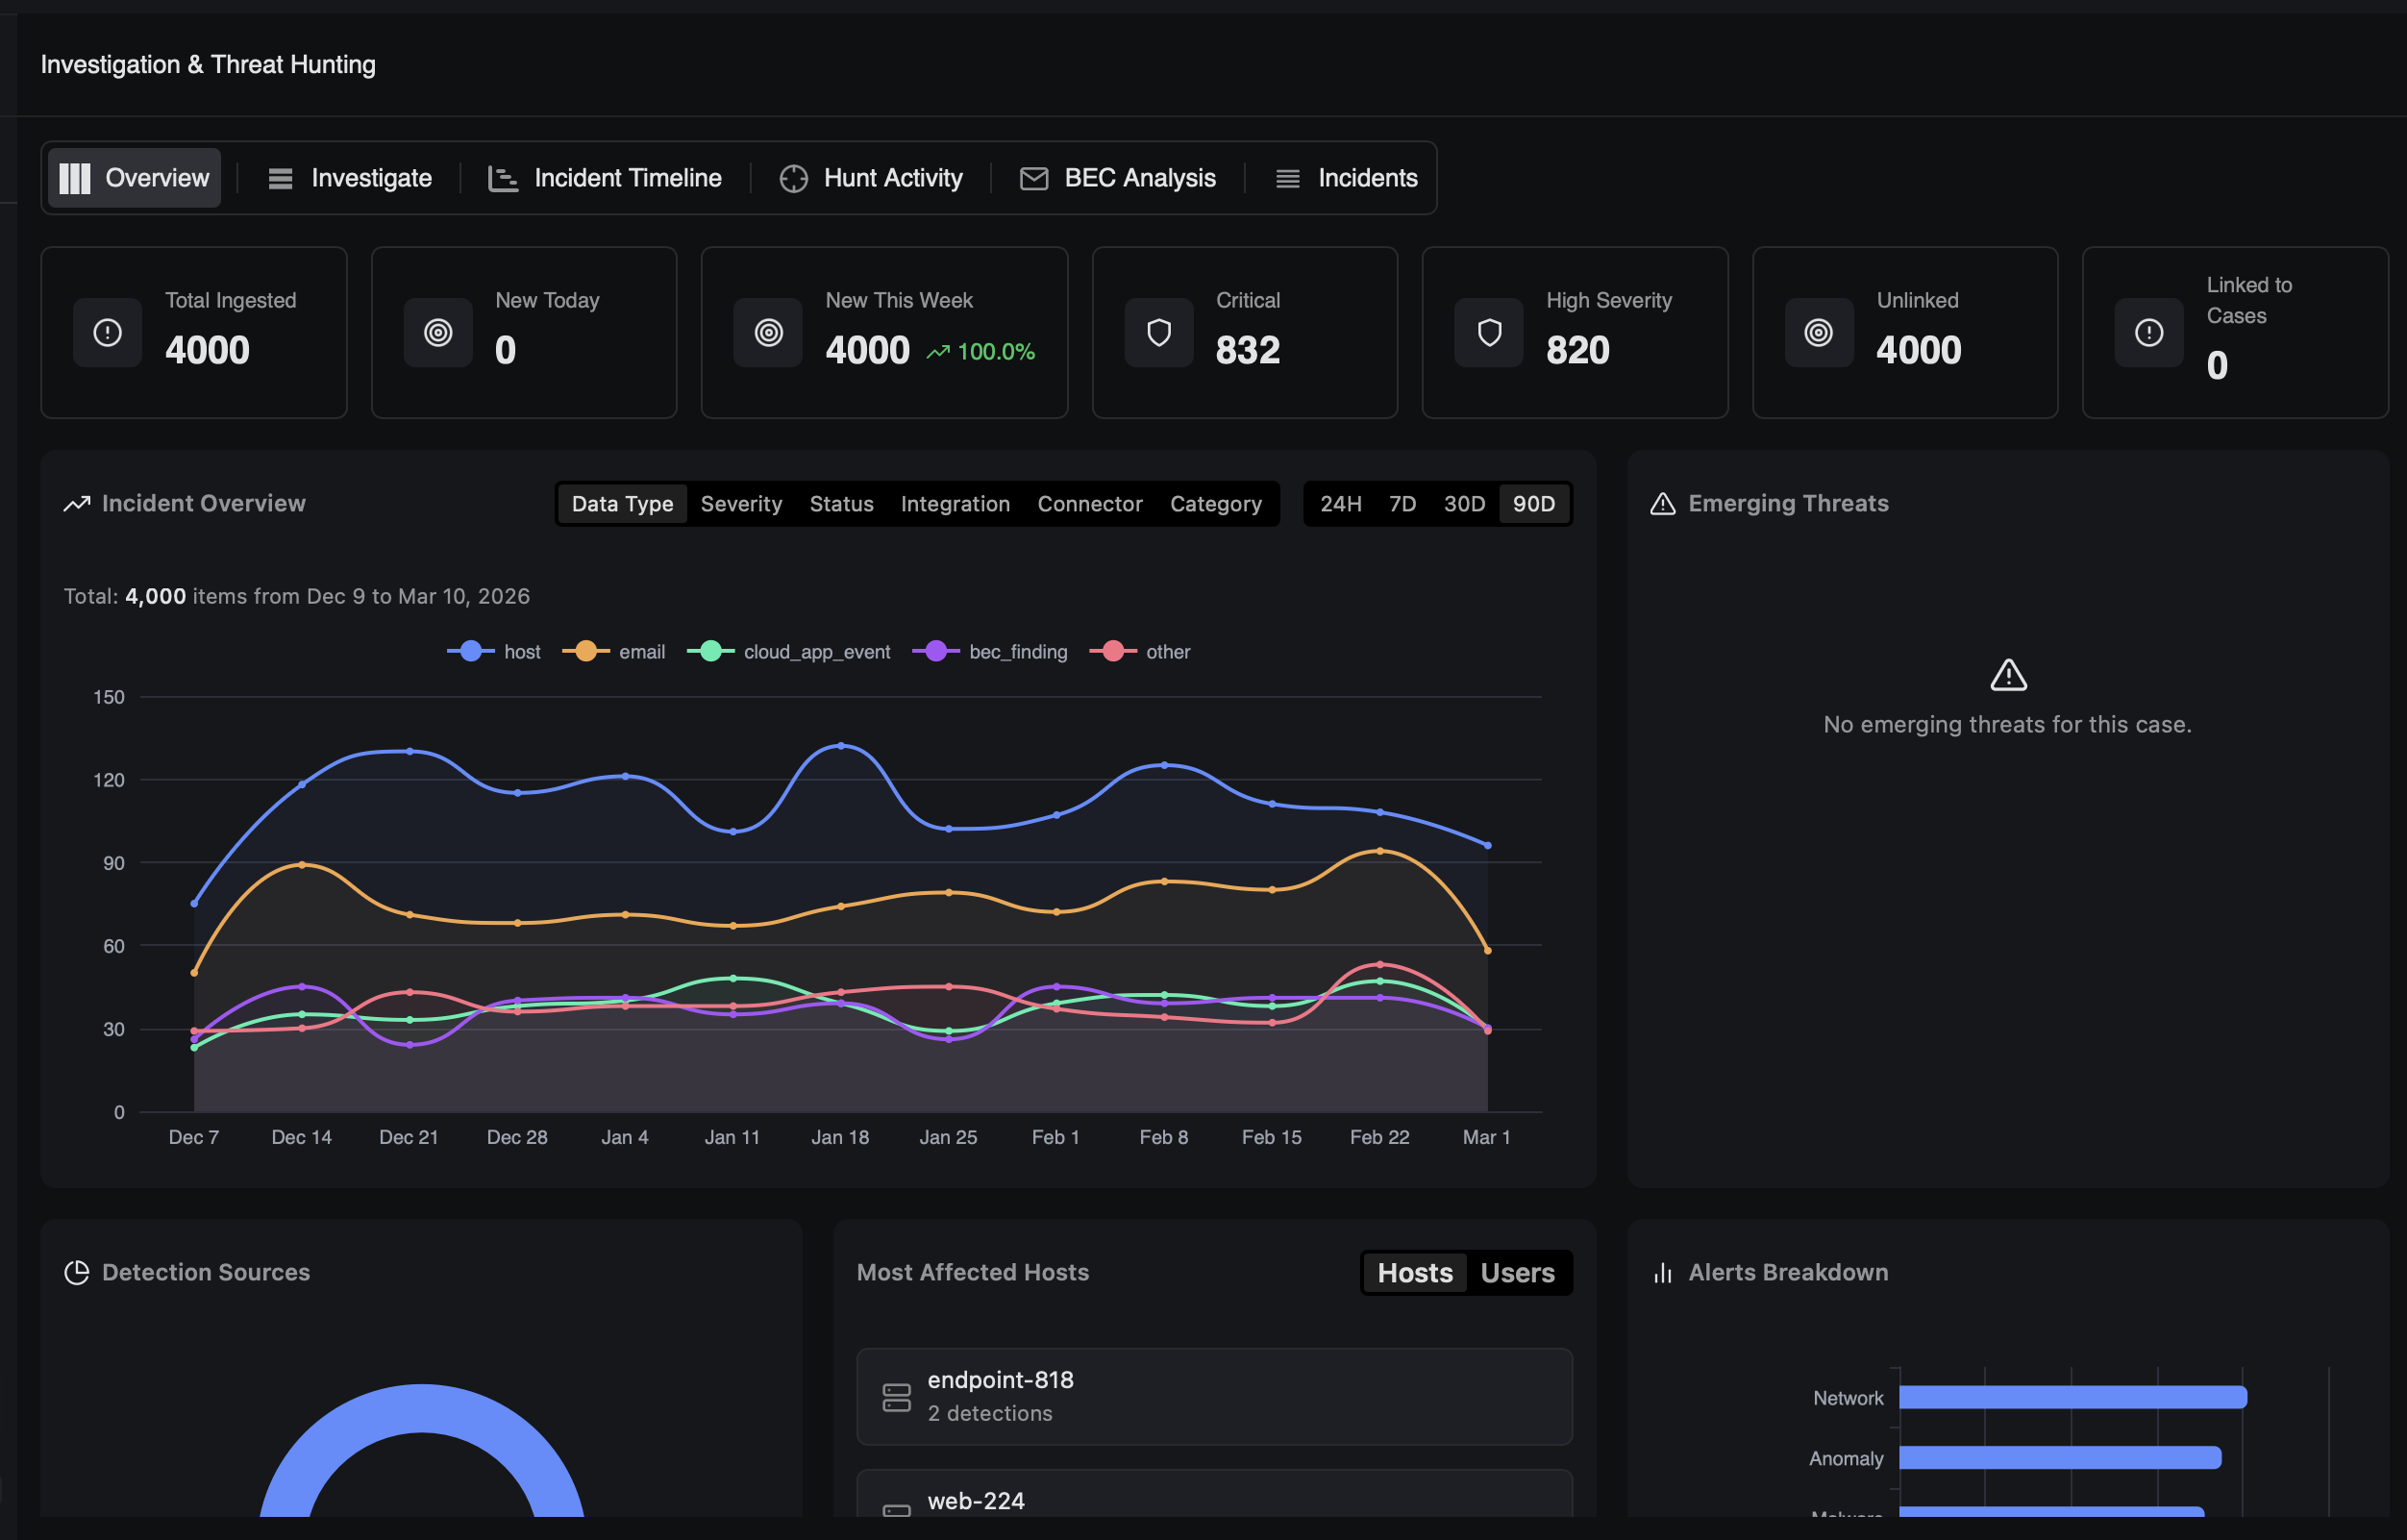The image size is (2407, 1540).
Task: Click the Total Ingested alert icon
Action: [107, 333]
